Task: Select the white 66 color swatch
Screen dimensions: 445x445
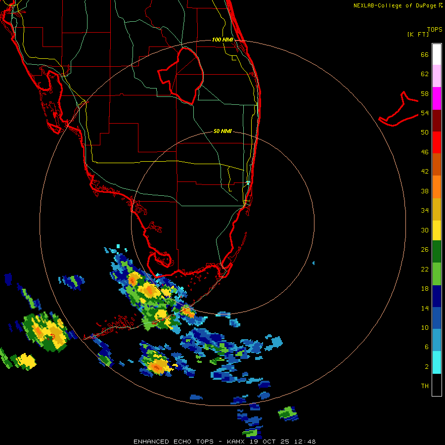Action: [x=437, y=54]
